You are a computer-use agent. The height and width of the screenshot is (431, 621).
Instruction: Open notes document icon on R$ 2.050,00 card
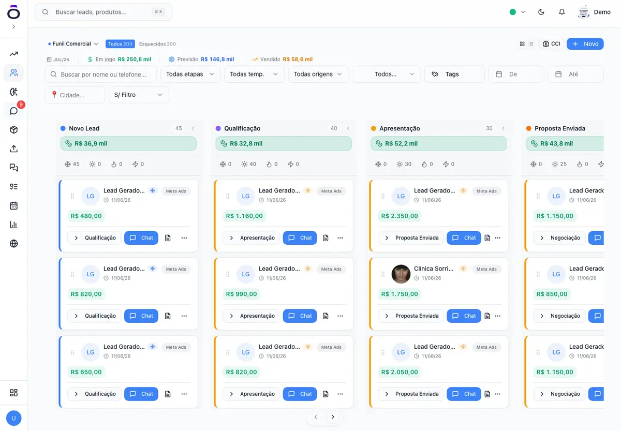pos(487,394)
